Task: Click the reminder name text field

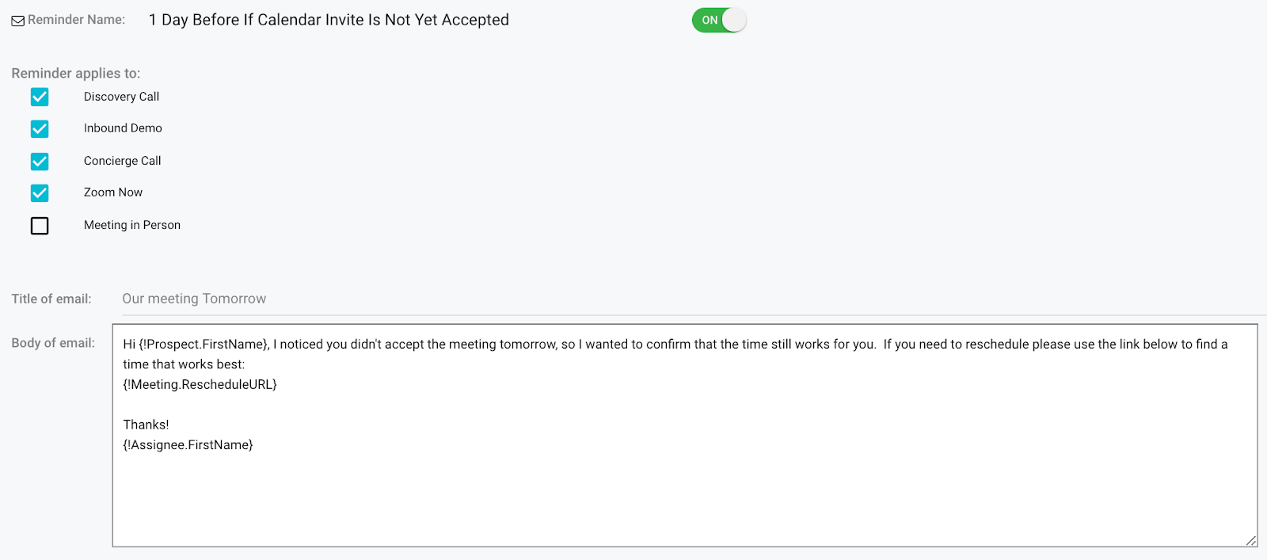Action: pyautogui.click(x=329, y=20)
